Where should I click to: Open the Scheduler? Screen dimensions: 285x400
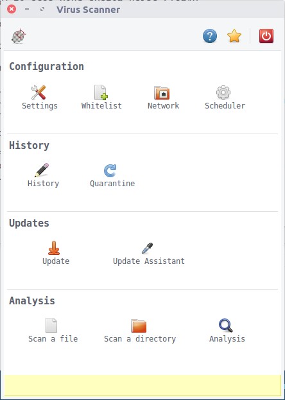tap(225, 98)
